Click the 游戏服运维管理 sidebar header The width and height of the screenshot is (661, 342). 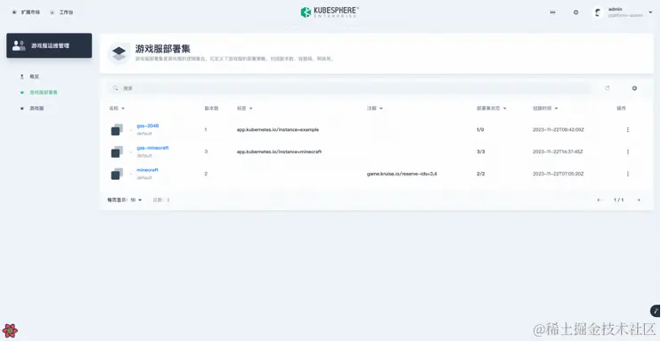(x=49, y=45)
